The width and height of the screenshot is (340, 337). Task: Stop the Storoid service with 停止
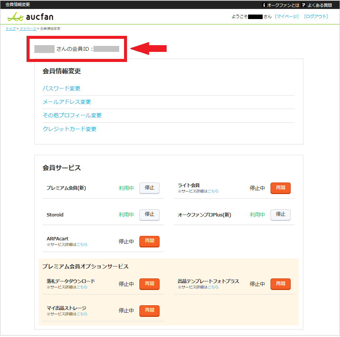tap(149, 215)
